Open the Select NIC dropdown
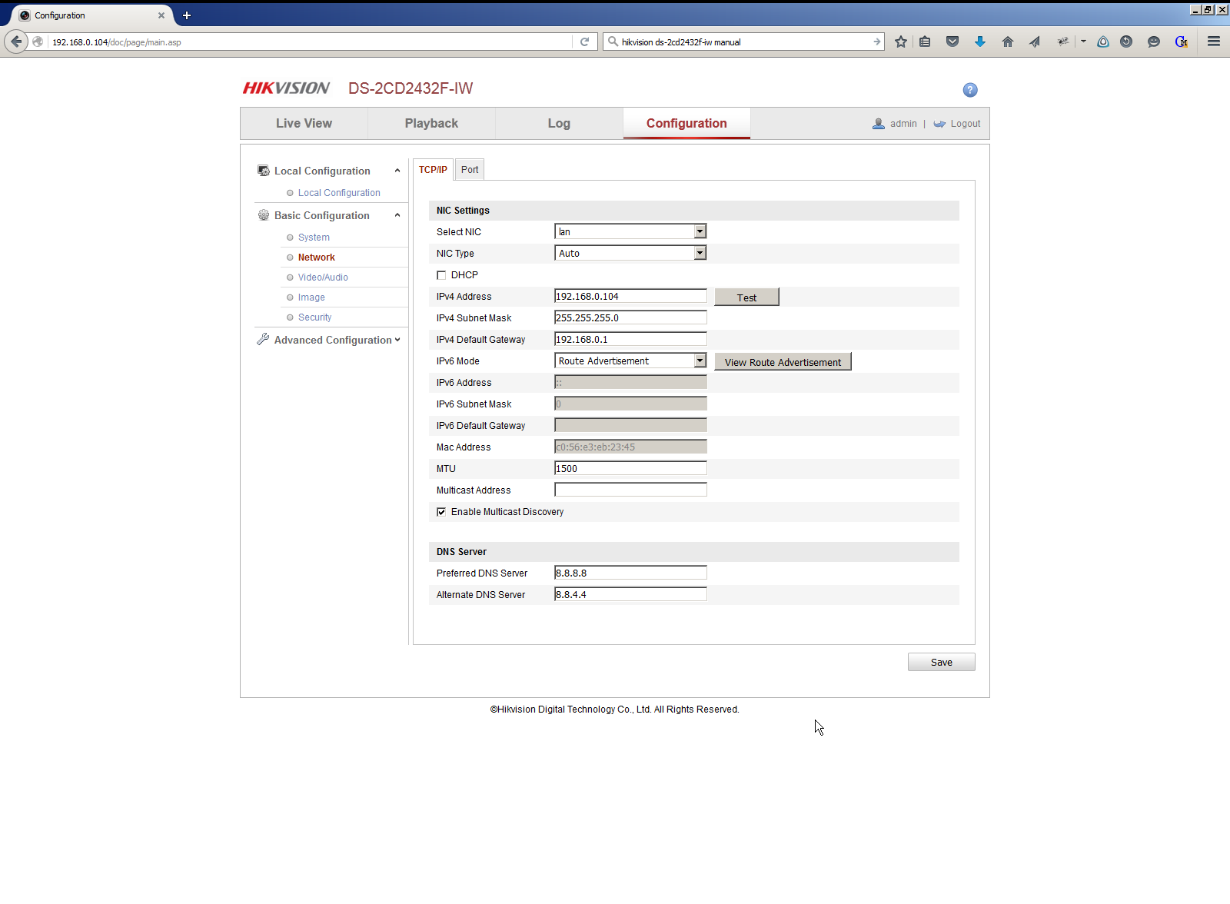 [x=630, y=231]
